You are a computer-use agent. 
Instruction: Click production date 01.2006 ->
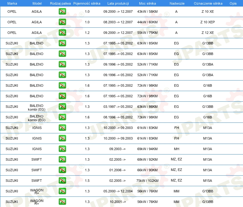(x=117, y=170)
